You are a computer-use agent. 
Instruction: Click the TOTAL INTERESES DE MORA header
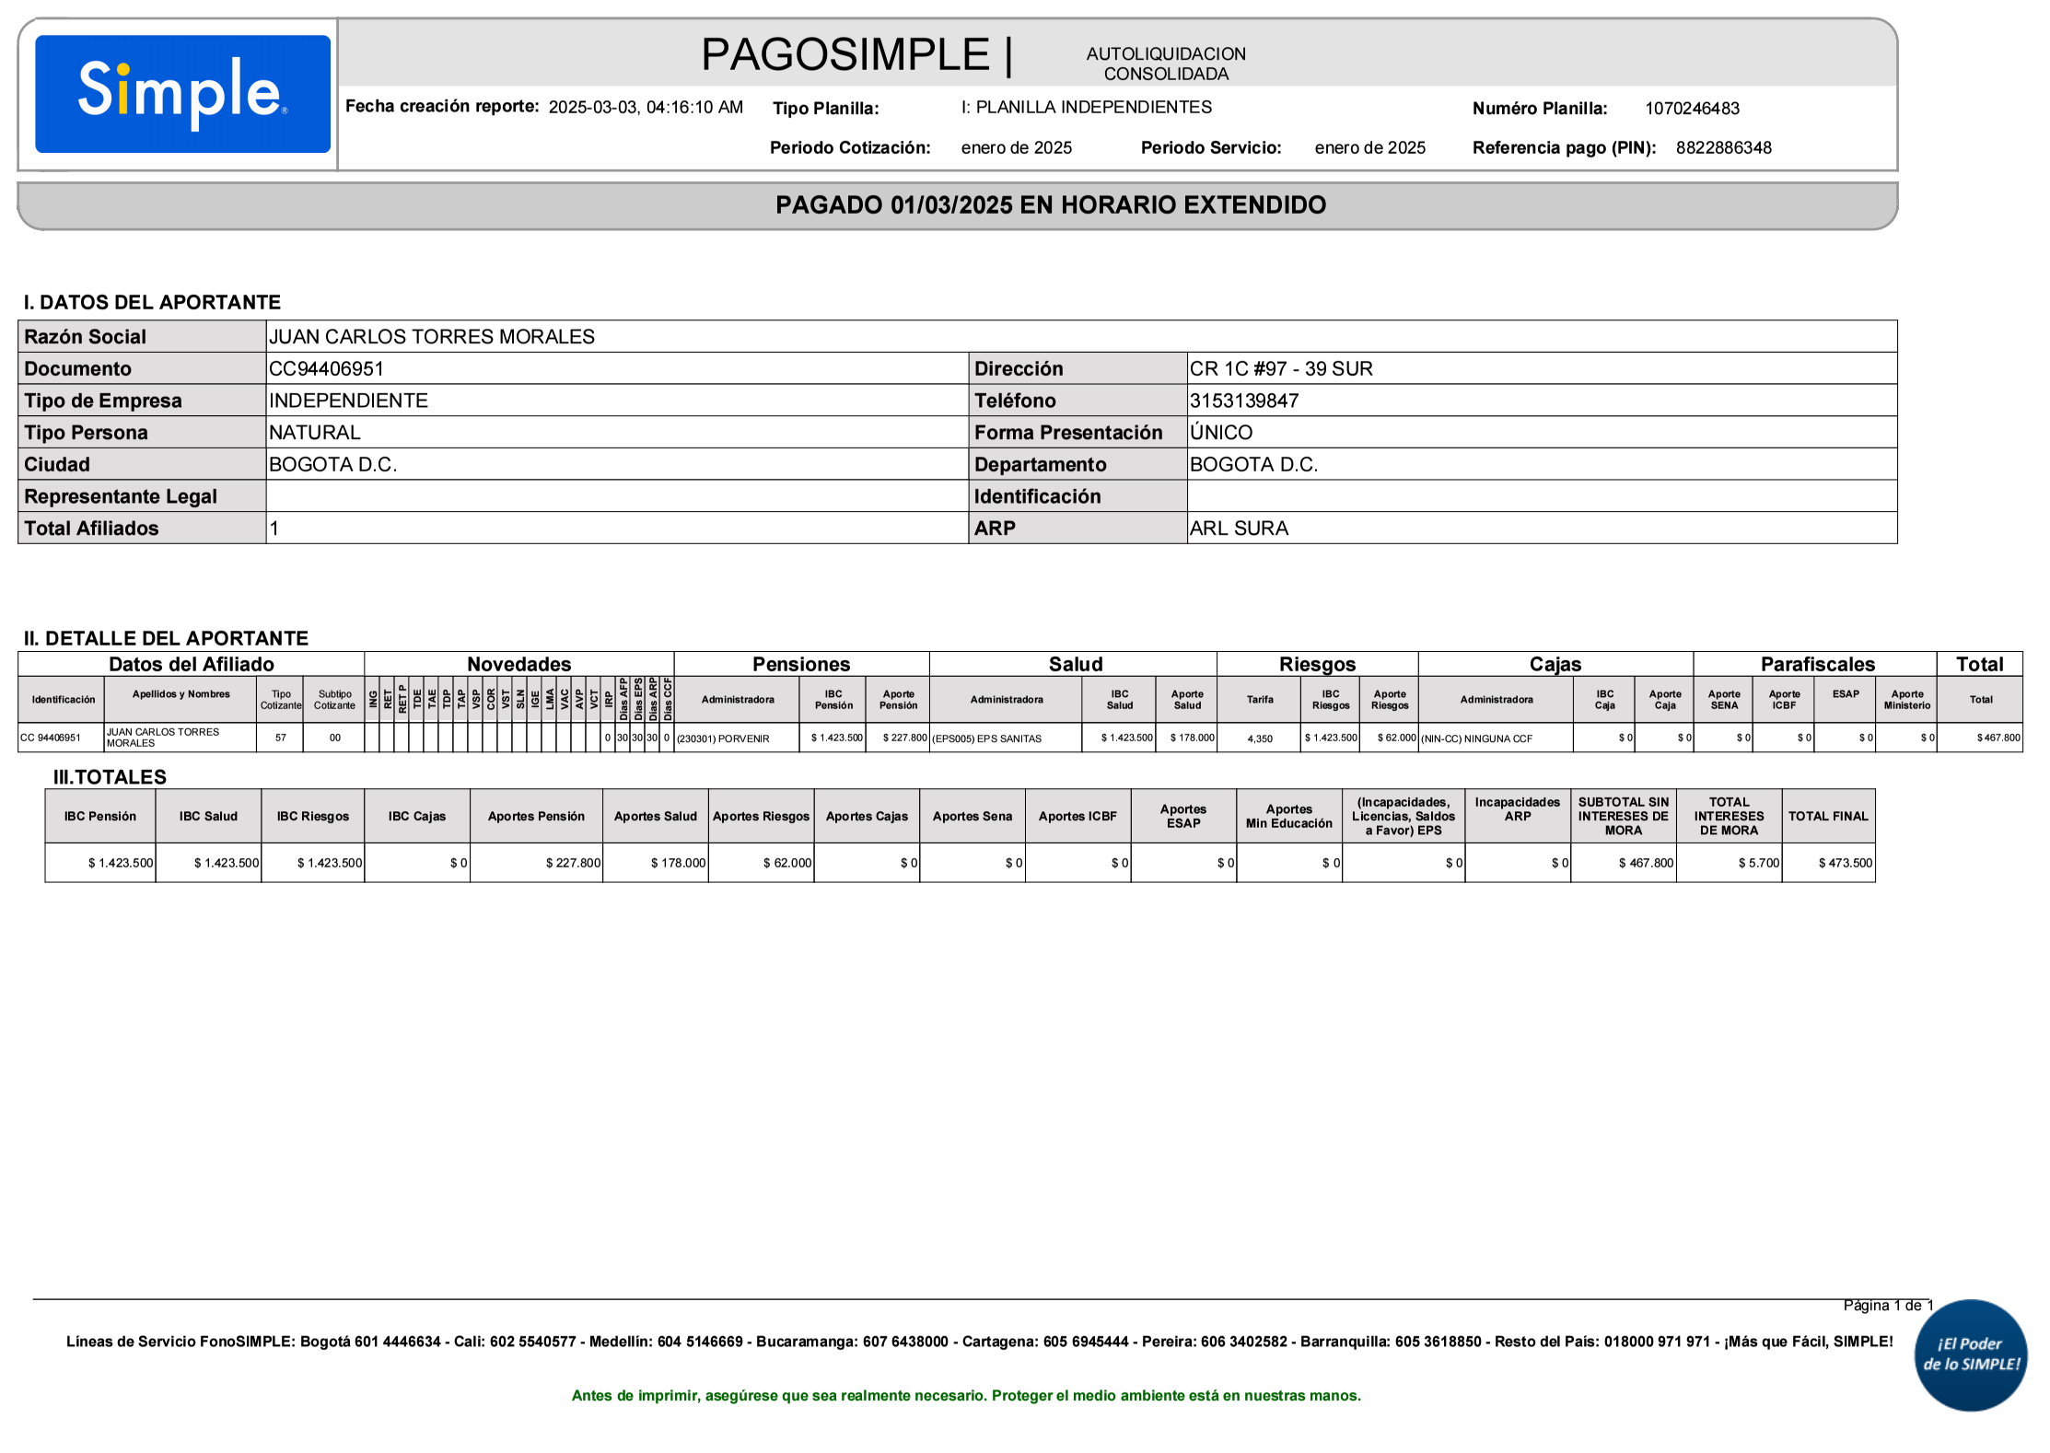pyautogui.click(x=1729, y=816)
